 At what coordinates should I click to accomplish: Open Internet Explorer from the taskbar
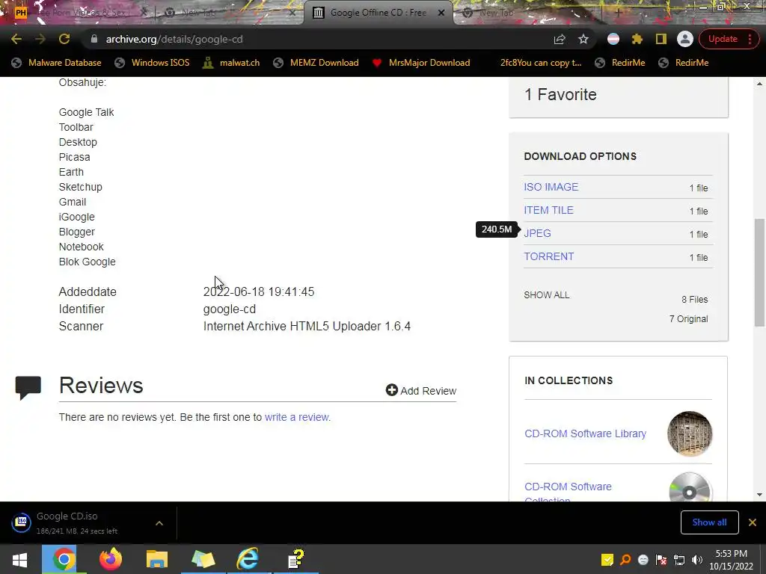(x=248, y=559)
